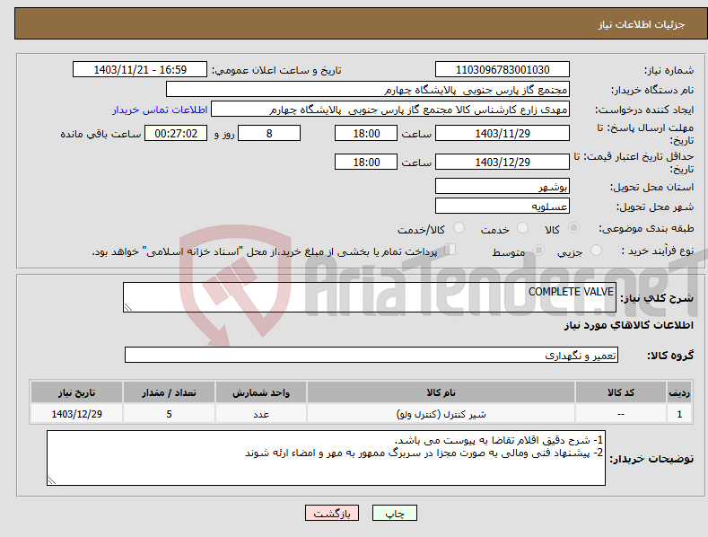Click the ردیف column header
The height and width of the screenshot is (537, 708).
[x=679, y=392]
